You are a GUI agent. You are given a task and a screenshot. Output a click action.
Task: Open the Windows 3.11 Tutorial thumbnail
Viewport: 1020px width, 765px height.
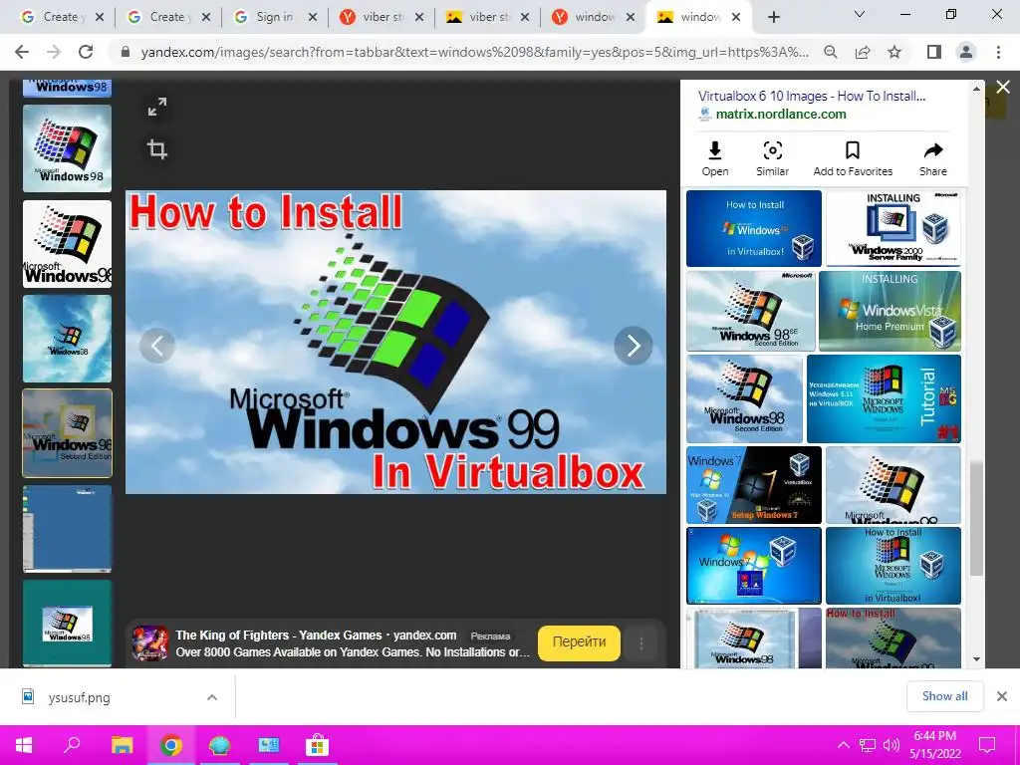point(884,398)
